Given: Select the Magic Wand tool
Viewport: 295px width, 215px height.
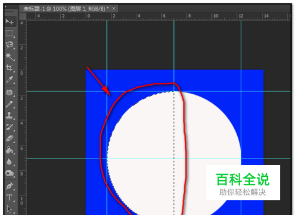Looking at the screenshot, I should coord(9,57).
